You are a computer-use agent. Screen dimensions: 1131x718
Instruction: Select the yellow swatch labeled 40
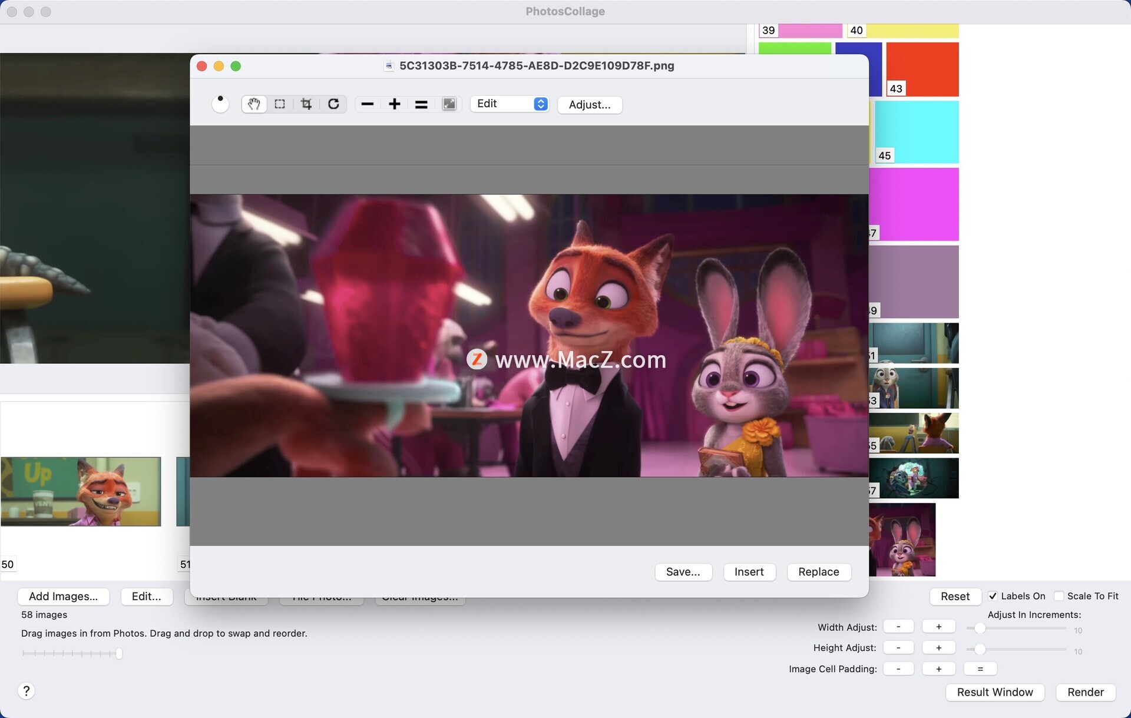pyautogui.click(x=903, y=31)
